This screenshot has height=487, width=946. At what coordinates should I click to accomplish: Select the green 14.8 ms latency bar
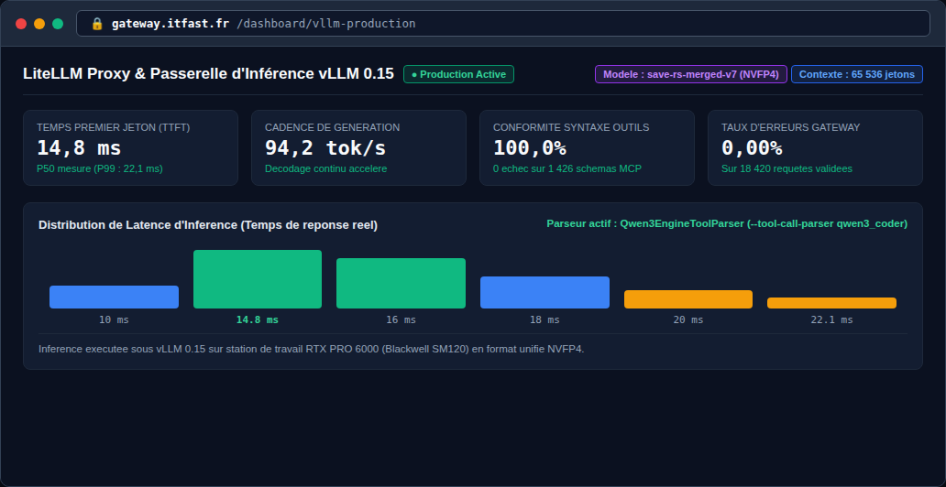click(258, 279)
